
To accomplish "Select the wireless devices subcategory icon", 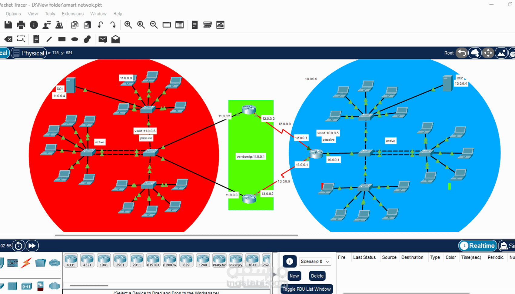I will 27,286.
